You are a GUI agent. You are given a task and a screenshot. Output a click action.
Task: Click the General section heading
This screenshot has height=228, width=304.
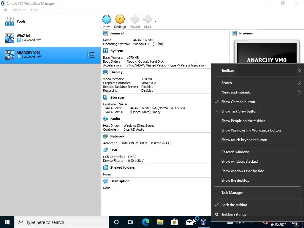(x=117, y=33)
